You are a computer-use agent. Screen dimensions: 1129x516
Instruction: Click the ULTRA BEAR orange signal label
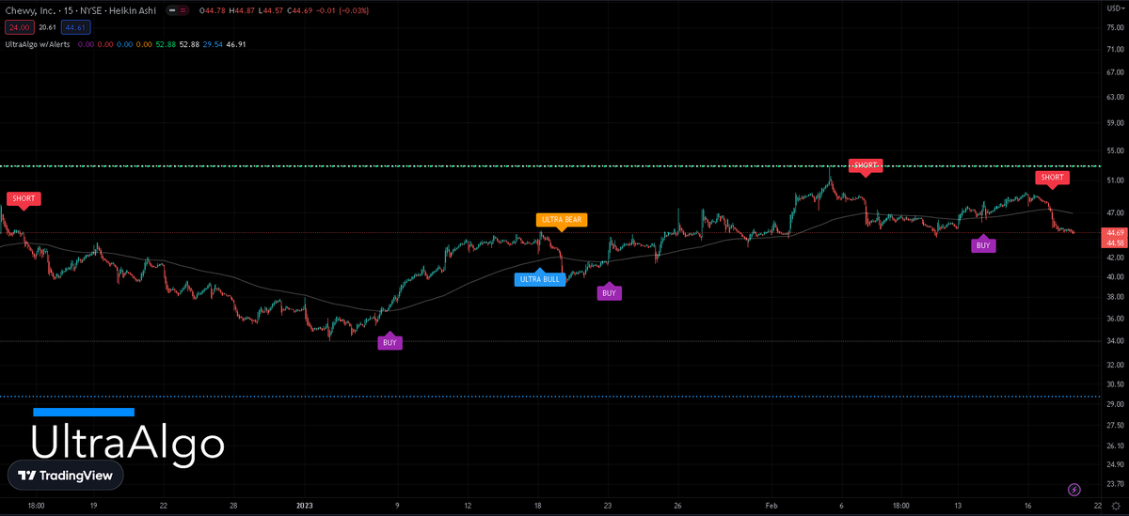562,220
